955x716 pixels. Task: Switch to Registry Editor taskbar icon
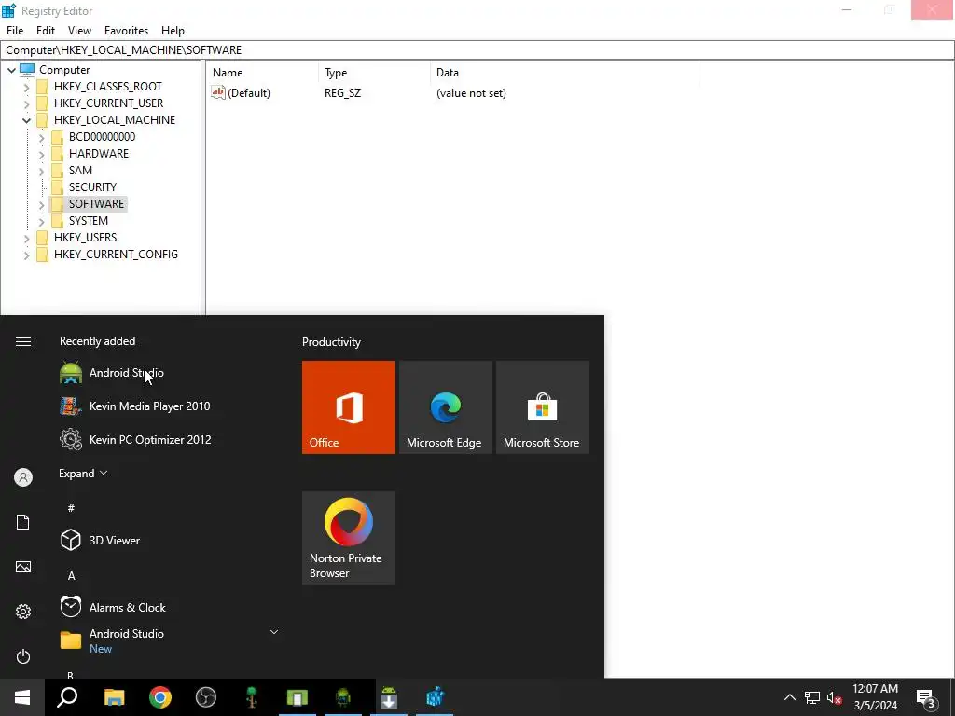click(x=435, y=697)
